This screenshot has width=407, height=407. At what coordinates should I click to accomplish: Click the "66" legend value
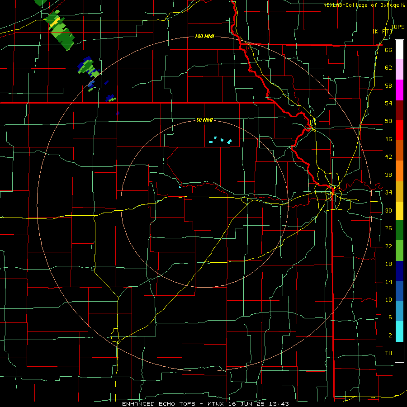click(x=388, y=50)
